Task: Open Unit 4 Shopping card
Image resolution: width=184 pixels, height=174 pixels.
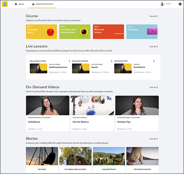Action: point(142,32)
